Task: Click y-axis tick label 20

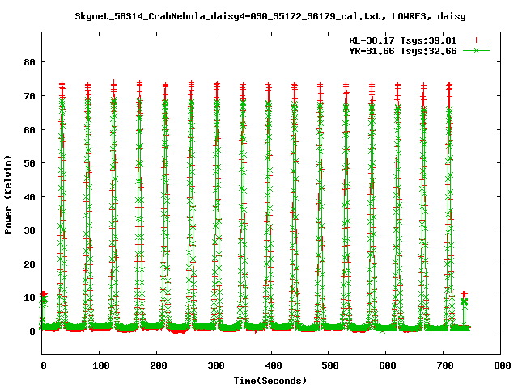Action: tap(30, 264)
